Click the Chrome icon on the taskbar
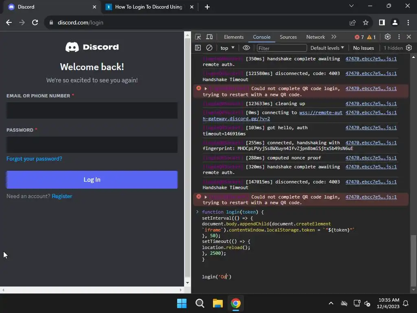This screenshot has height=313, width=417. coord(236,303)
